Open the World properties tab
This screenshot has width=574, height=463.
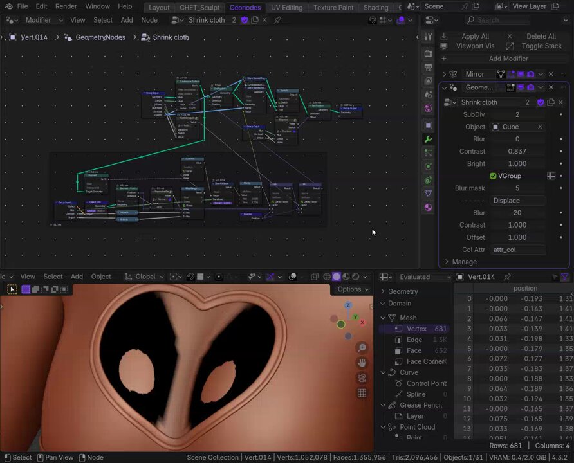pyautogui.click(x=428, y=108)
